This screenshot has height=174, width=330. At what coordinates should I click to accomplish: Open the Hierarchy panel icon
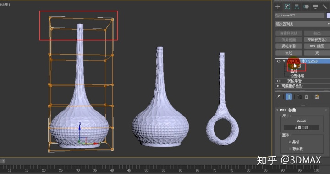pos(297,7)
